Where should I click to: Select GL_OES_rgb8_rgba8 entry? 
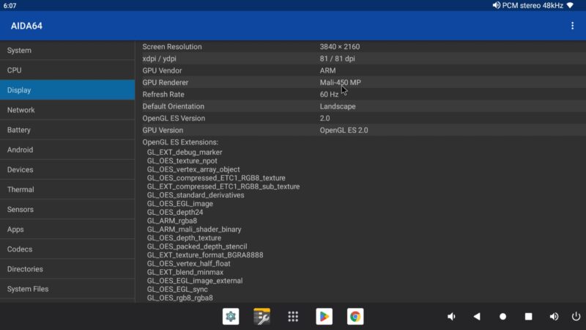point(179,298)
